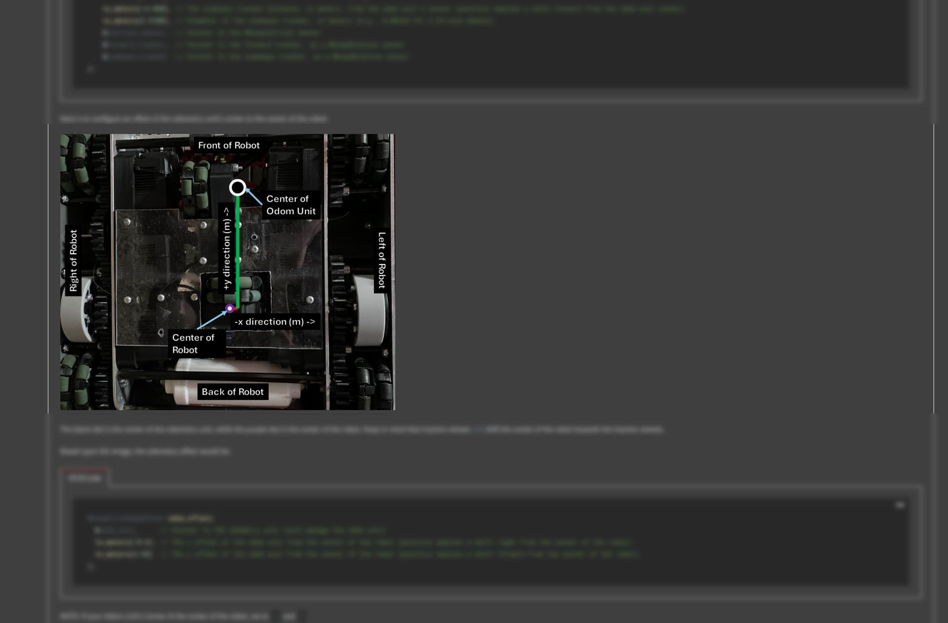This screenshot has width=948, height=623.
Task: Click the '-x direction (m)' label
Action: point(275,322)
